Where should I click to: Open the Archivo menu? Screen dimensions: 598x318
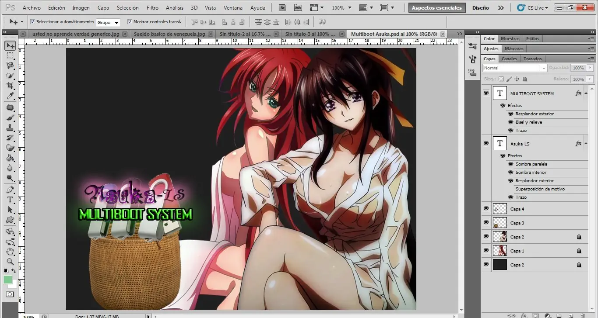[x=32, y=8]
